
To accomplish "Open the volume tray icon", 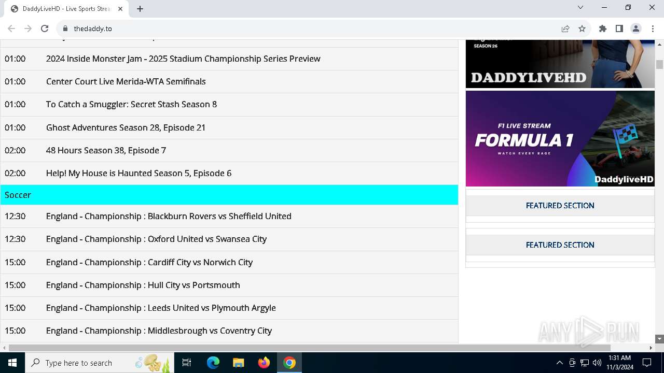I will (x=597, y=363).
